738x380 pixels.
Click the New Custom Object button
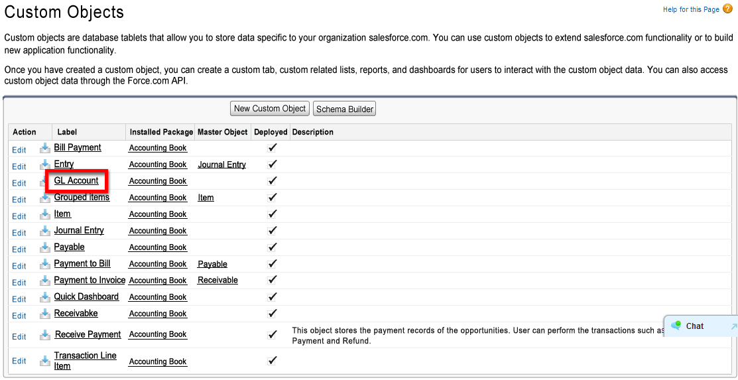pos(270,109)
